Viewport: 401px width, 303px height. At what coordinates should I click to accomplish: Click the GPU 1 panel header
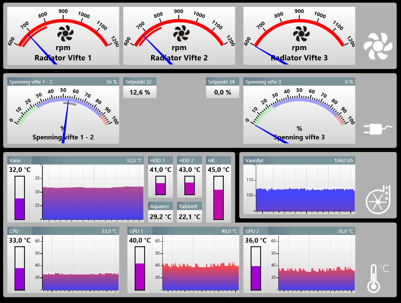point(183,231)
